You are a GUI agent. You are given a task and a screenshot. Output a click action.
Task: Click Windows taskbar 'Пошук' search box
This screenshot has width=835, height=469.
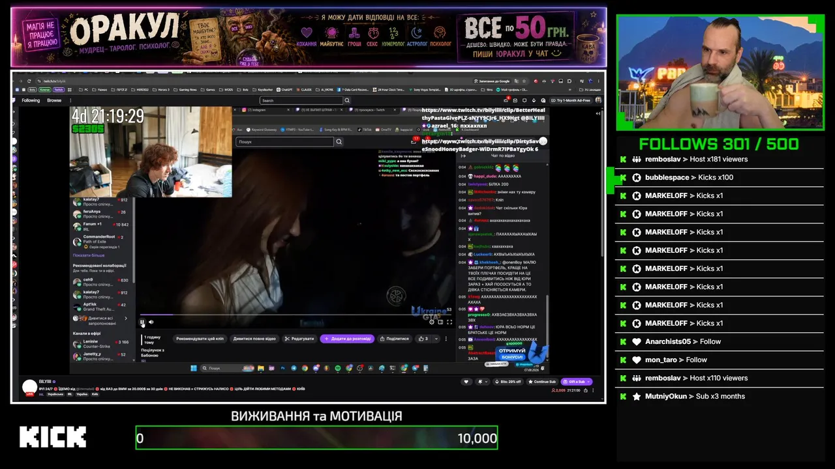pyautogui.click(x=228, y=368)
